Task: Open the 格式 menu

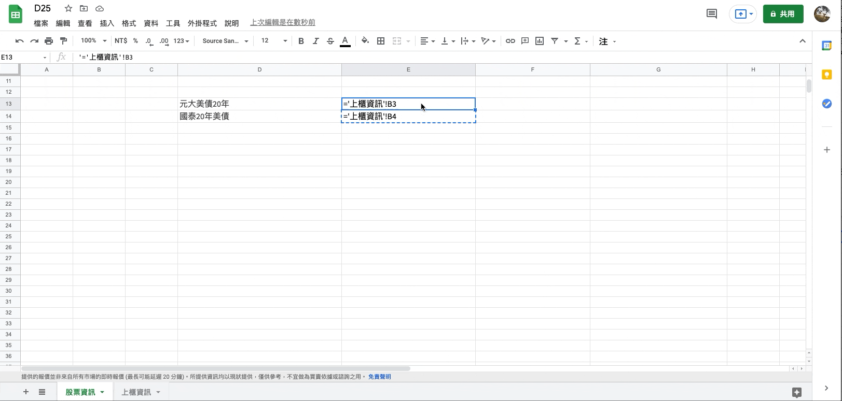Action: tap(129, 23)
